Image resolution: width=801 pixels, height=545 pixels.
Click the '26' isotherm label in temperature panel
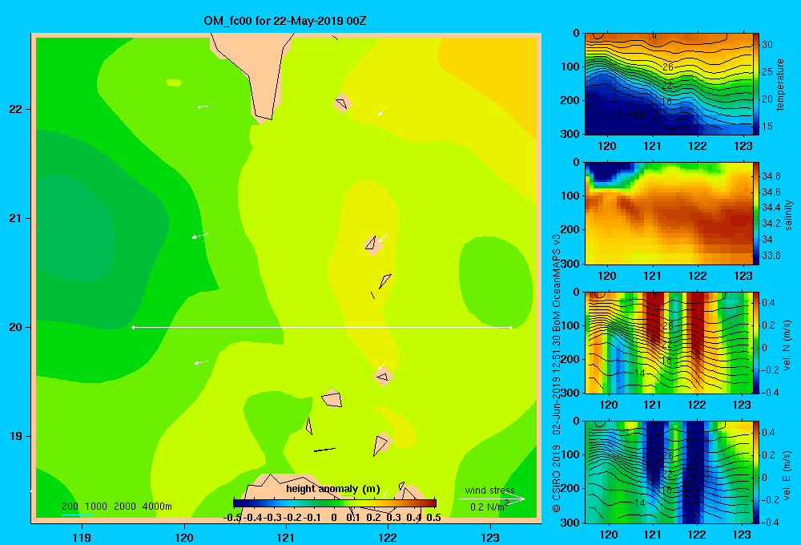(x=668, y=67)
